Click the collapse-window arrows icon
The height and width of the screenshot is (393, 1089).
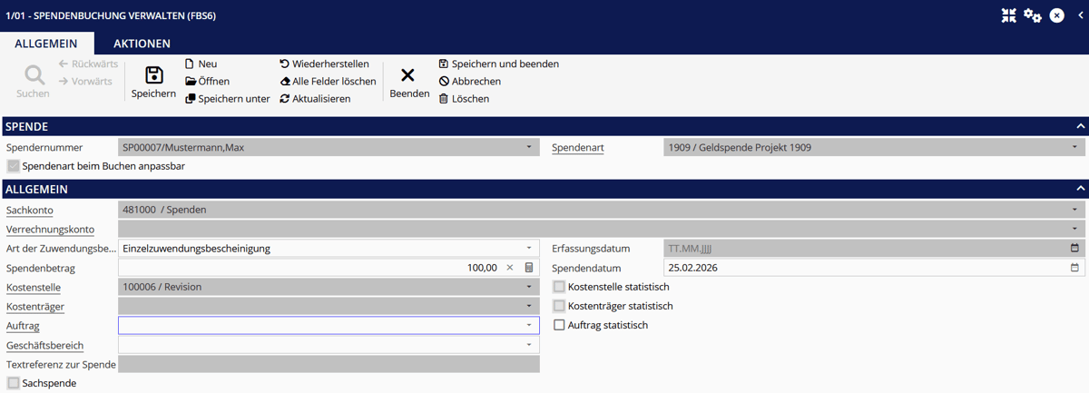coord(1009,15)
